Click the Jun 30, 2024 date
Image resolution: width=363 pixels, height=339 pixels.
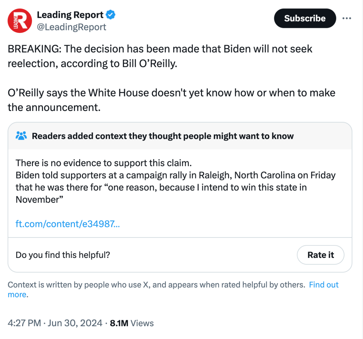pos(75,323)
